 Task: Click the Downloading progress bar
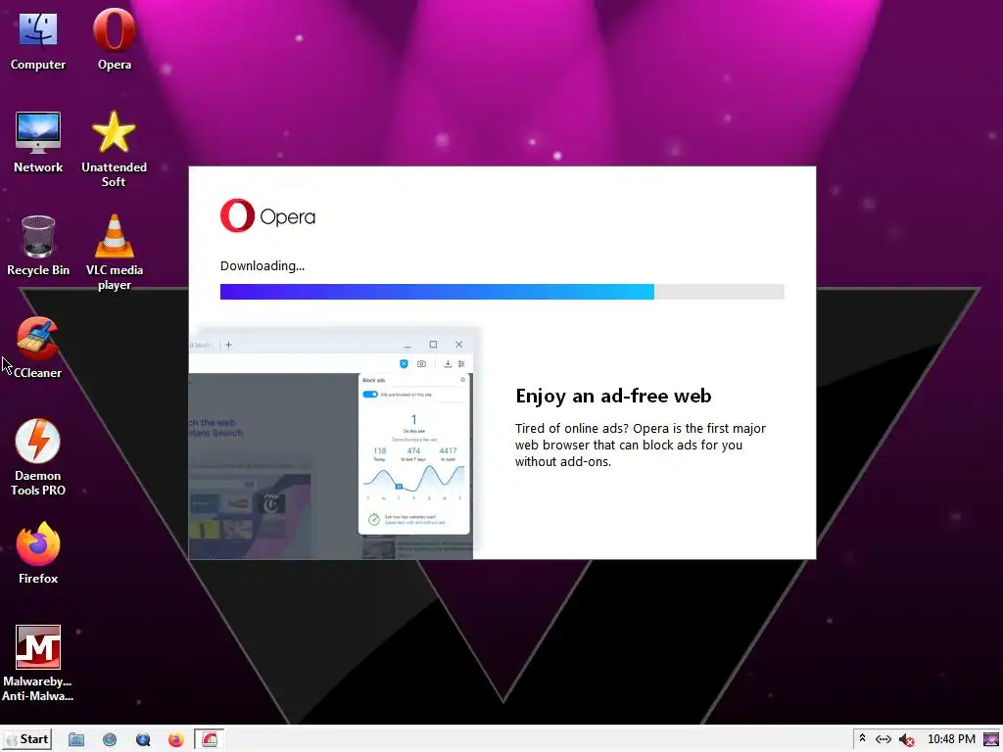(502, 292)
